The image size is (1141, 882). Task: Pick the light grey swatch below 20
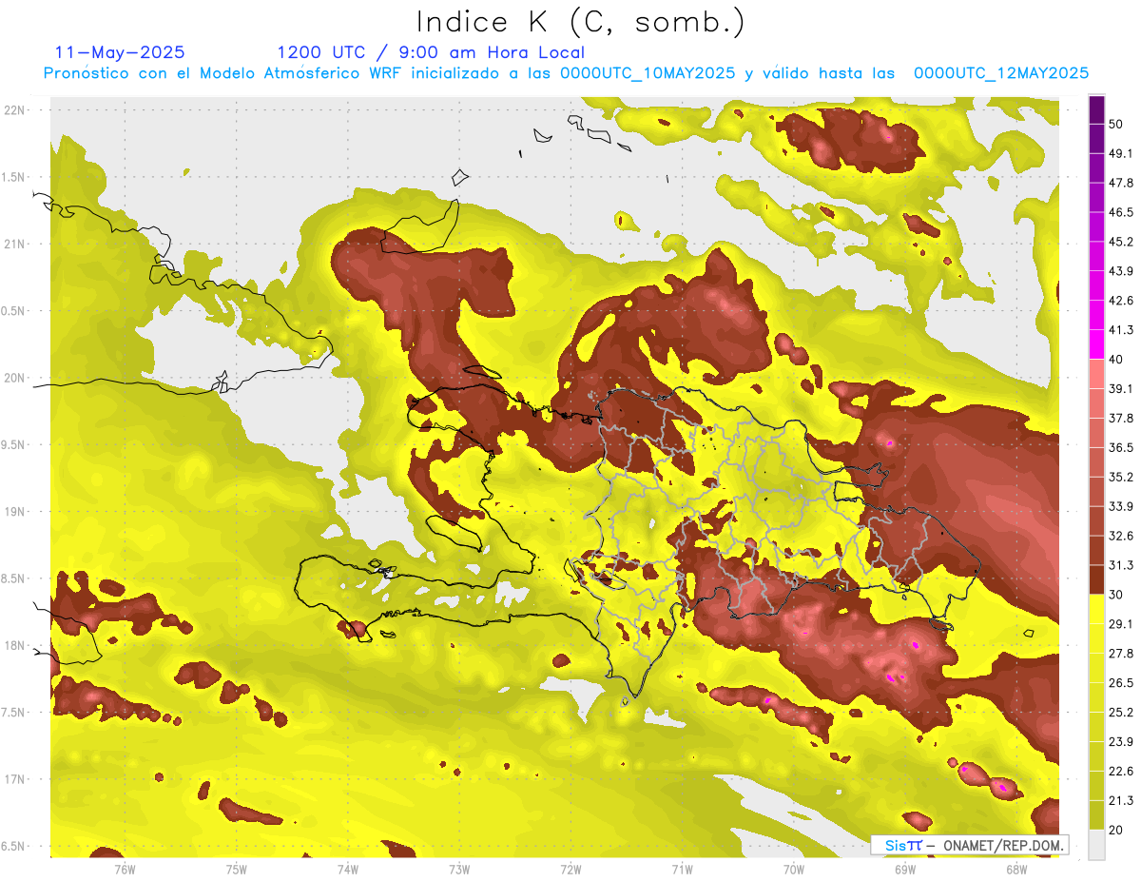(x=1096, y=845)
